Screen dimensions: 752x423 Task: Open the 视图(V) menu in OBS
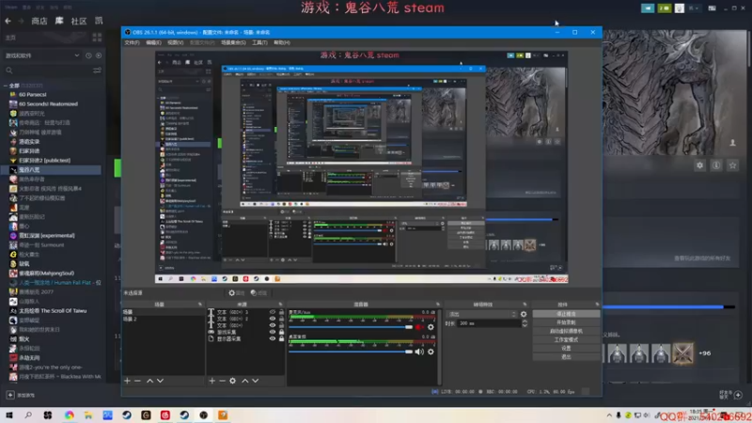(175, 42)
